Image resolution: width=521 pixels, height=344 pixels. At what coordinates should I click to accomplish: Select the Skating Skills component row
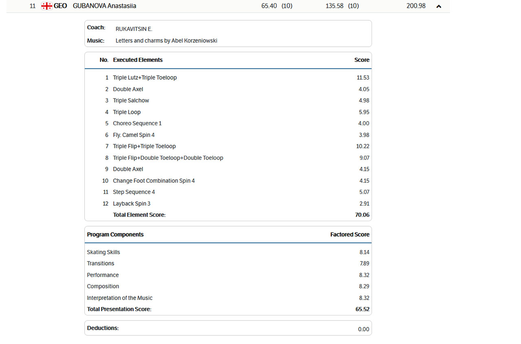click(103, 252)
